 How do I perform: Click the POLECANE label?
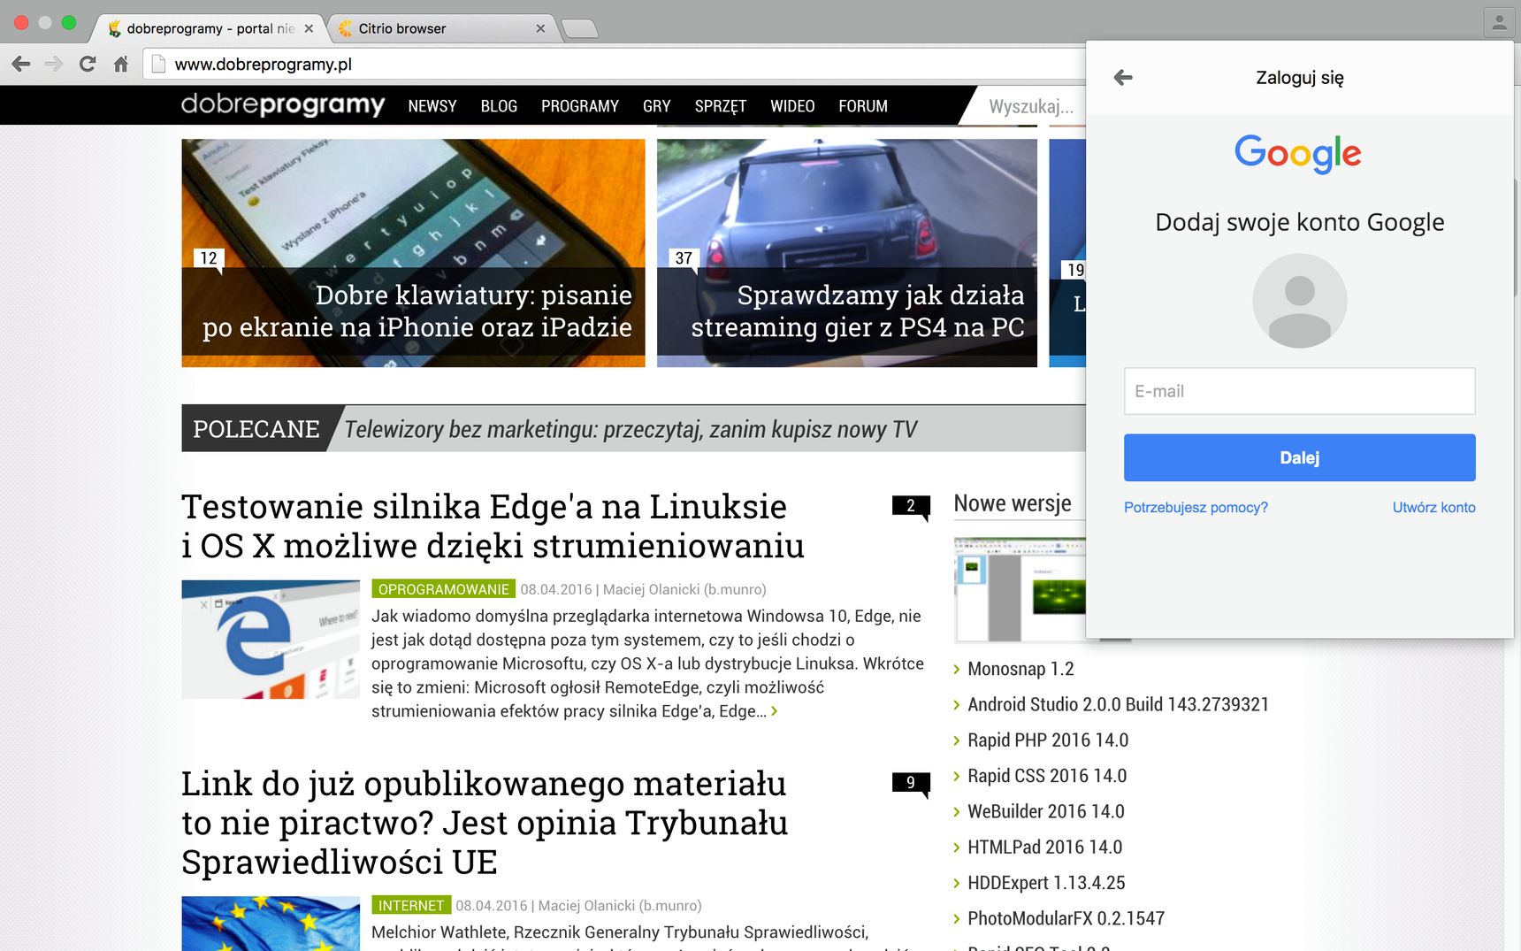pyautogui.click(x=256, y=429)
